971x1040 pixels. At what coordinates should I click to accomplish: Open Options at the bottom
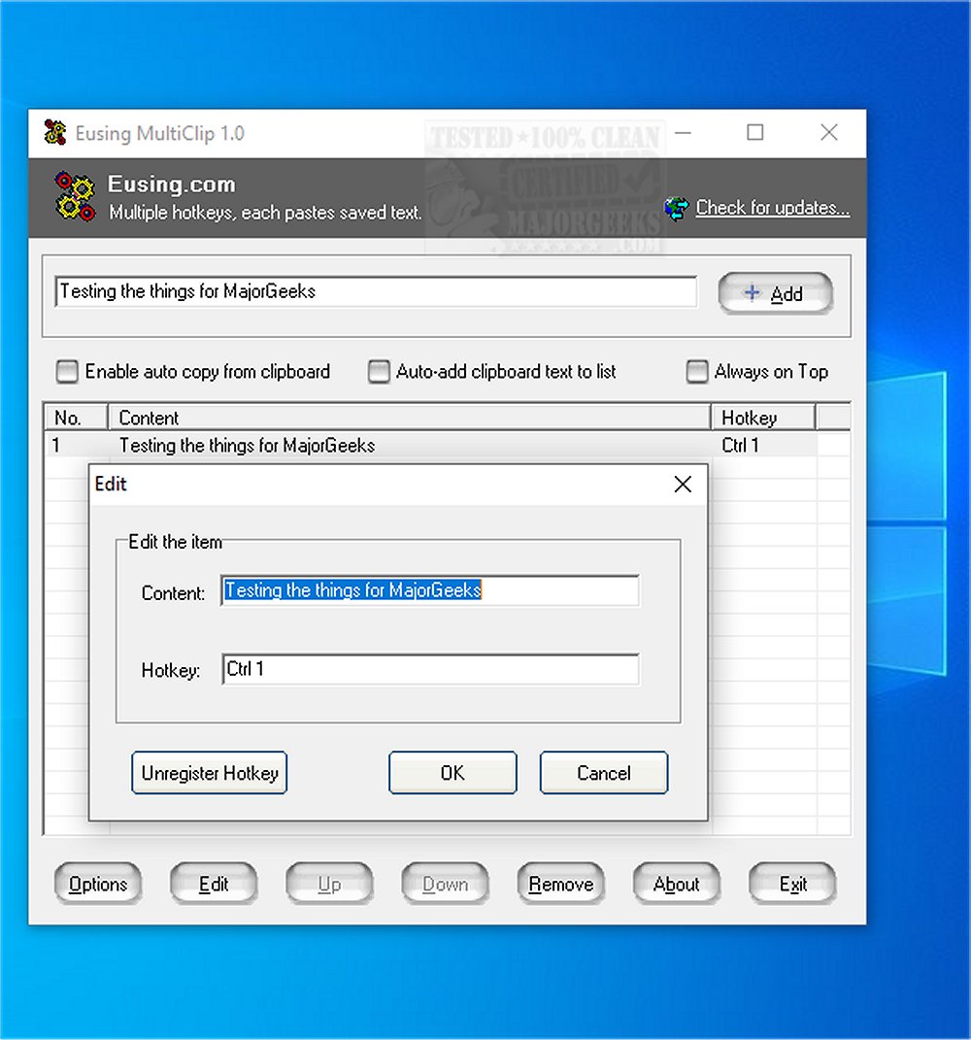(98, 884)
